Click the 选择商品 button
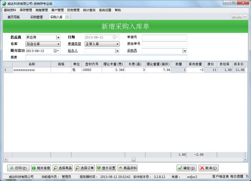Viewport: 251px width, 181px height. pos(63,168)
